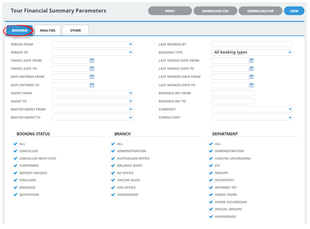Open the Other tab
The image size is (310, 229).
pos(75,30)
